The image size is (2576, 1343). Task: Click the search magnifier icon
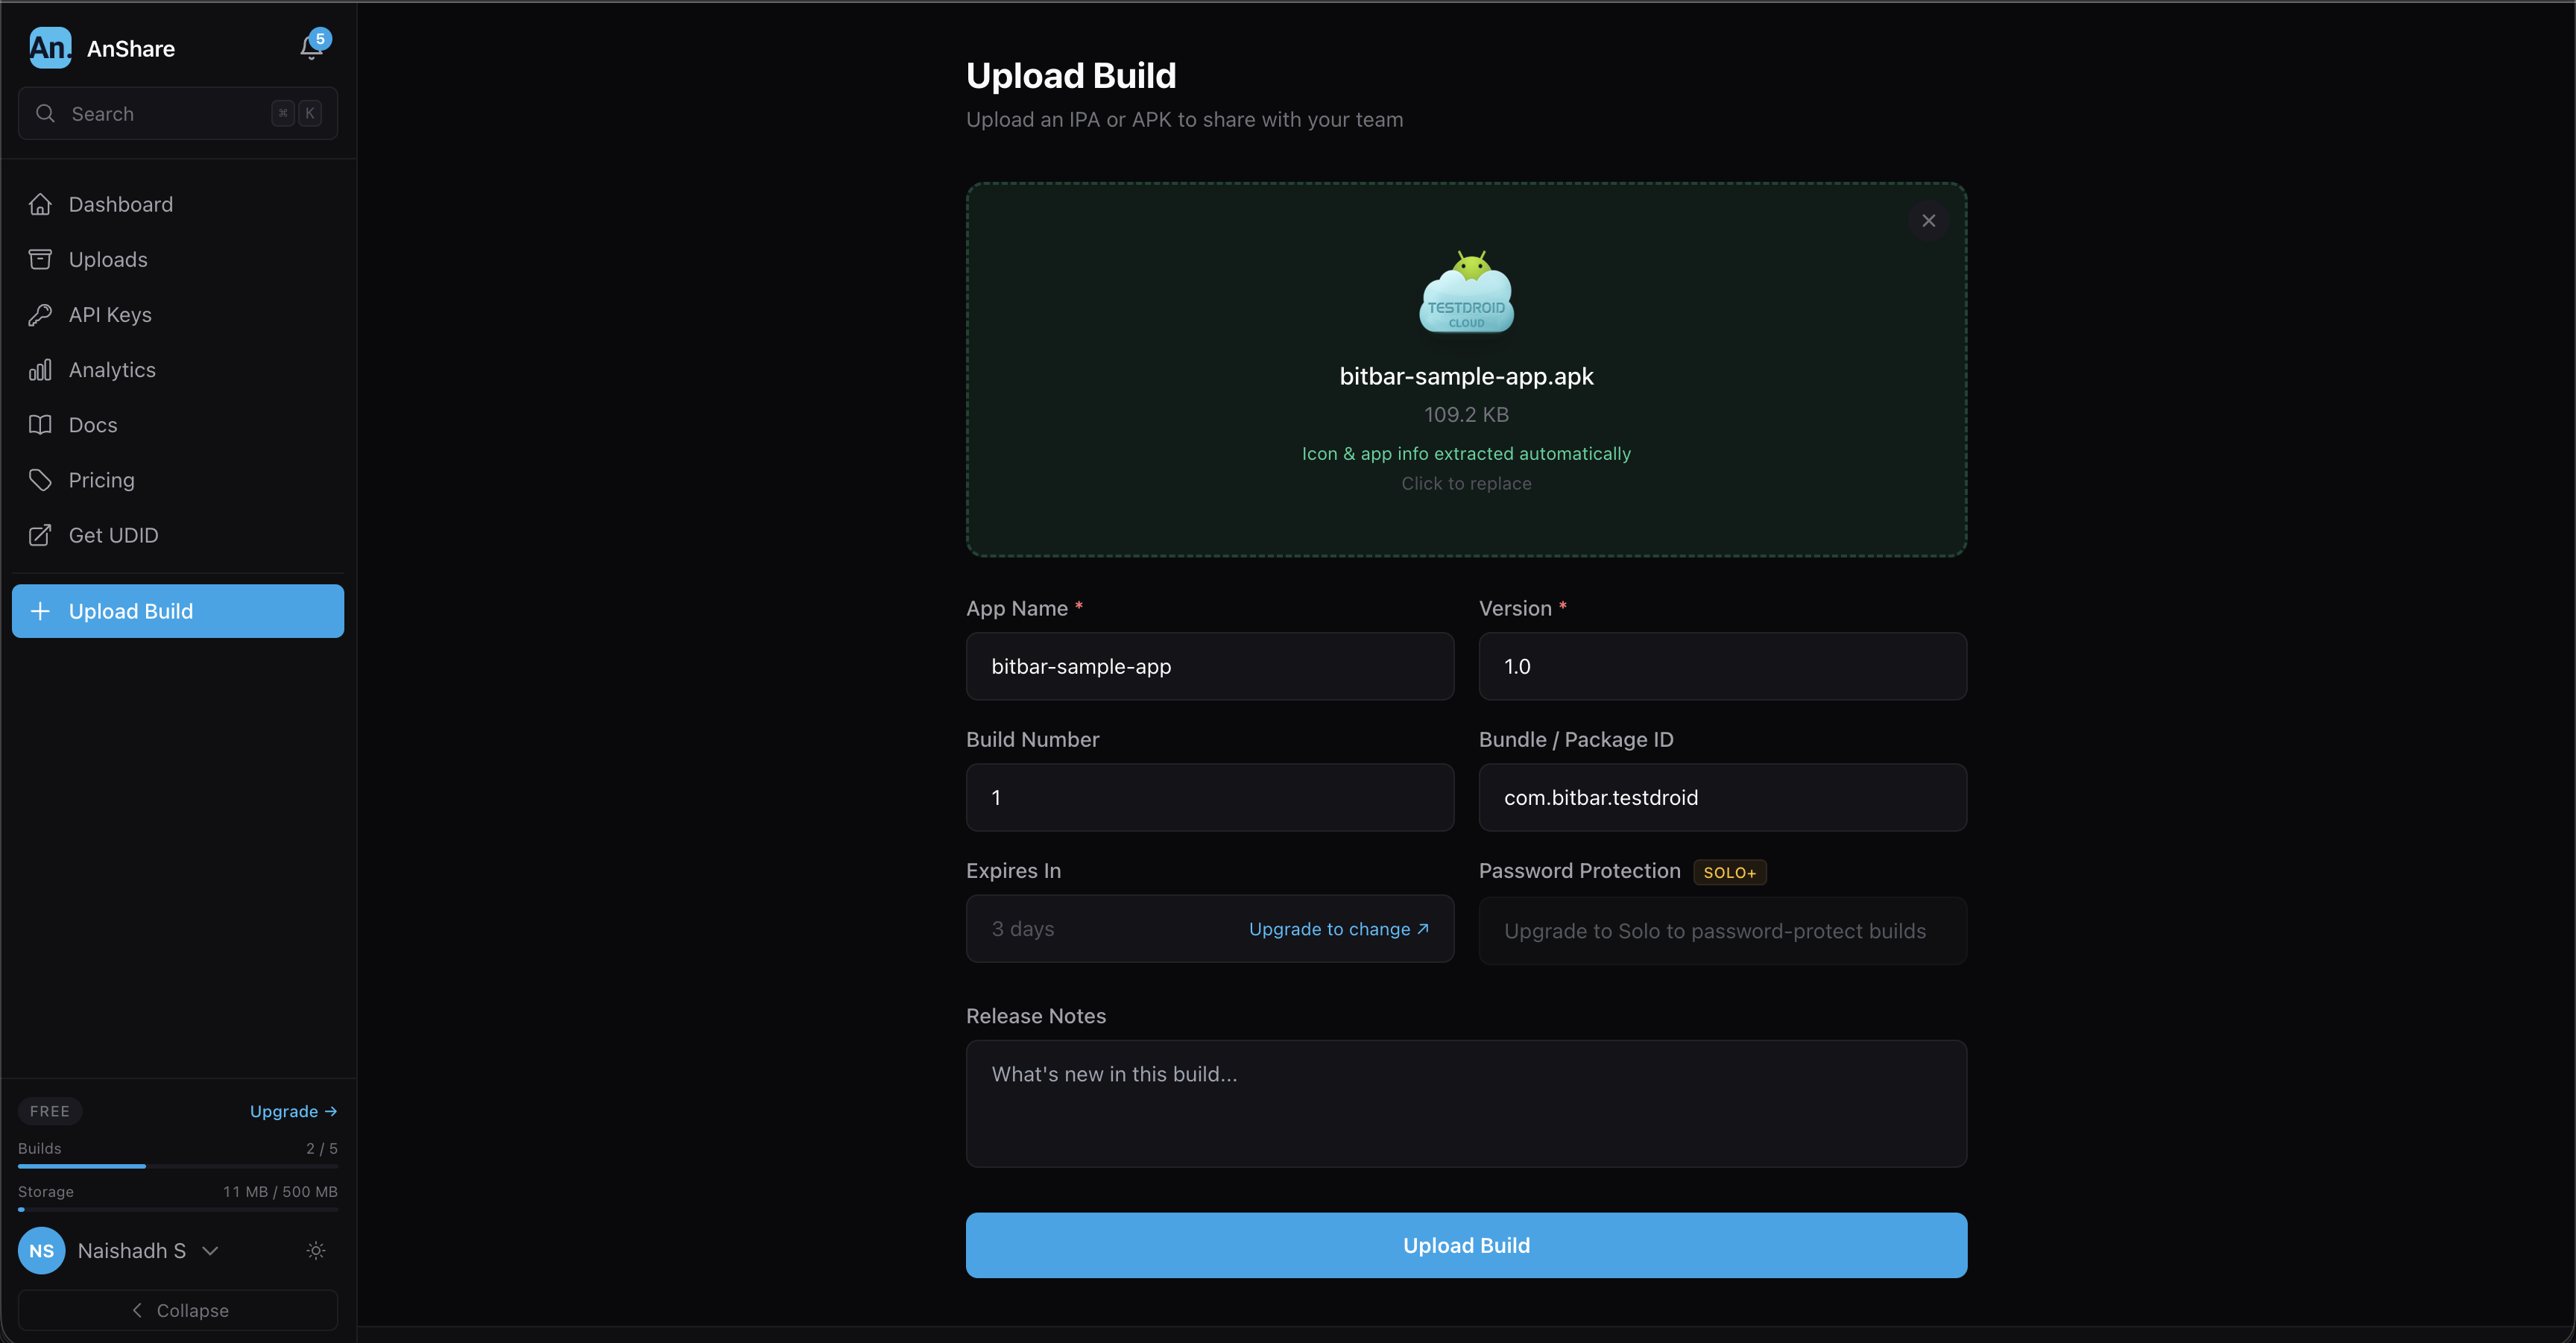(x=45, y=114)
